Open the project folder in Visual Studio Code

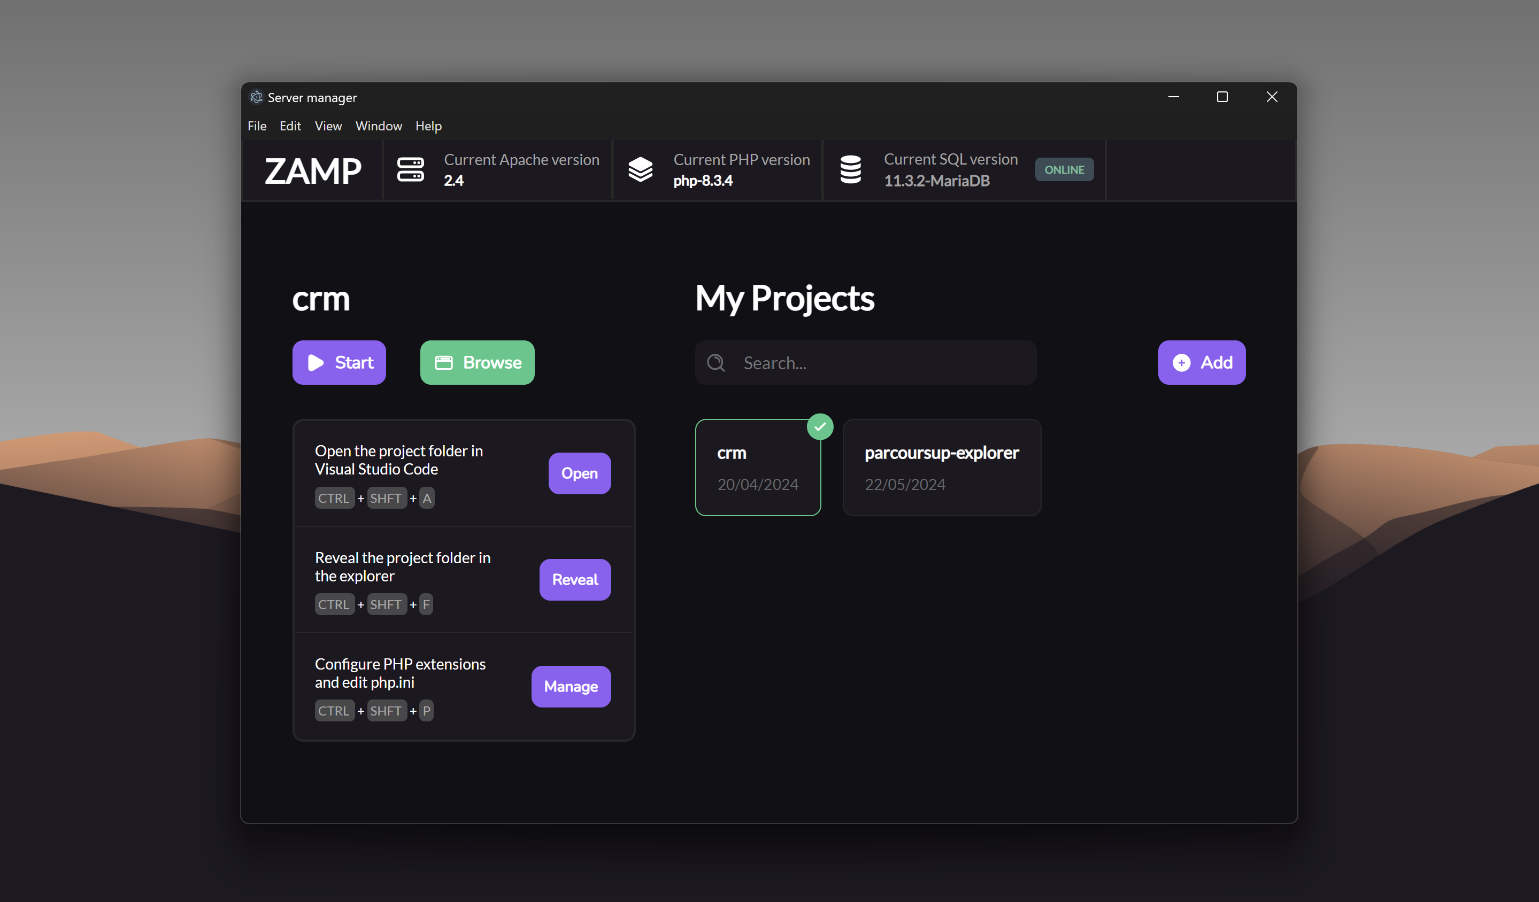tap(579, 473)
